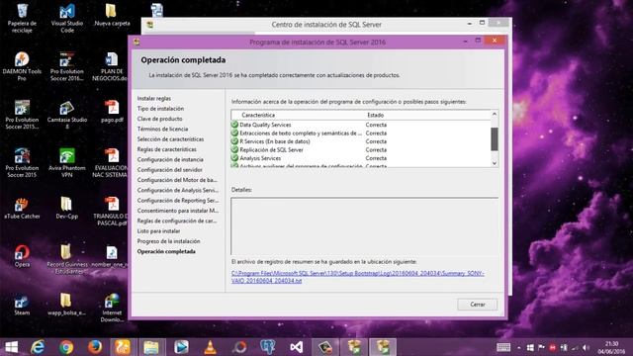Select the Analysis Services row
633x356 pixels.
click(x=360, y=158)
